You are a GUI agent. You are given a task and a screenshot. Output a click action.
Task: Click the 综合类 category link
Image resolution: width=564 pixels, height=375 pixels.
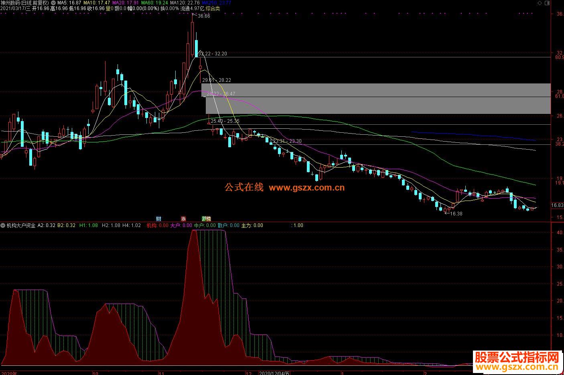[x=213, y=8]
